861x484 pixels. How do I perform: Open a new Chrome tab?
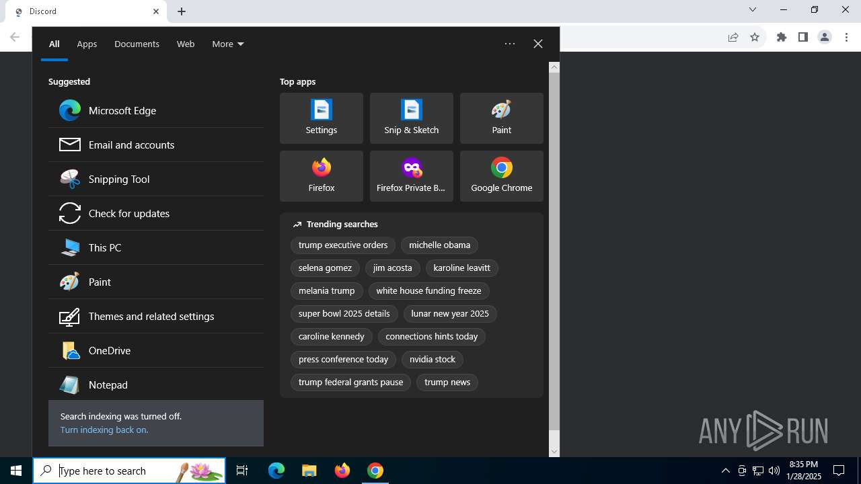pyautogui.click(x=182, y=11)
